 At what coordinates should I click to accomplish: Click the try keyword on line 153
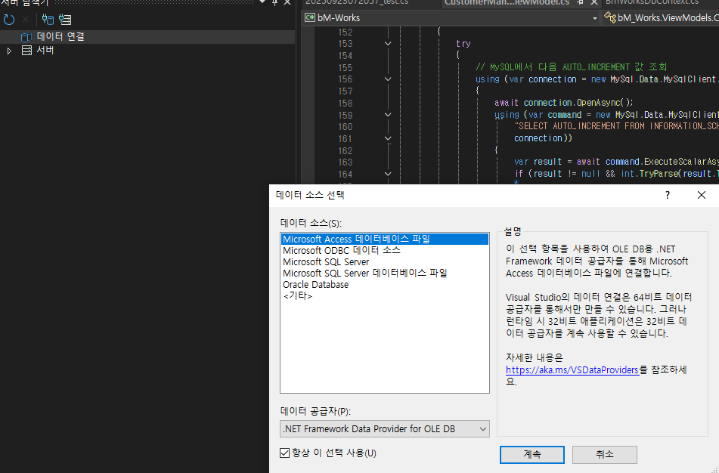click(x=463, y=44)
